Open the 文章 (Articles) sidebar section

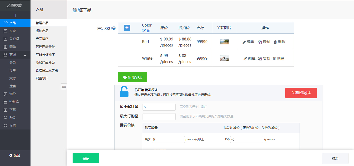[10, 31]
